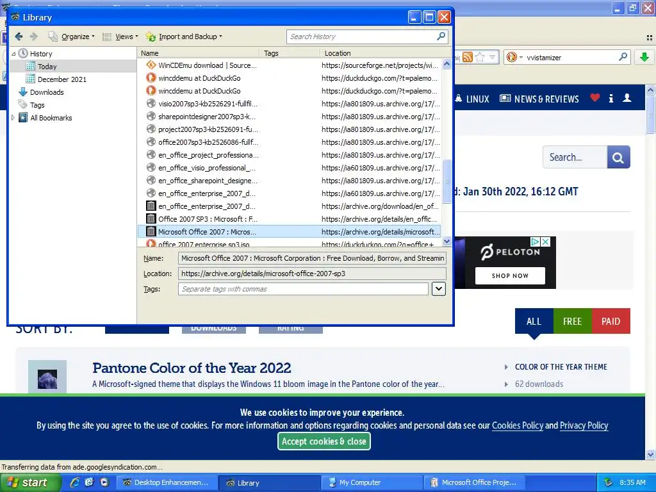Select project2007sp3-kb2526091 history entry
Viewport: 656px width, 492px height.
tap(290, 129)
